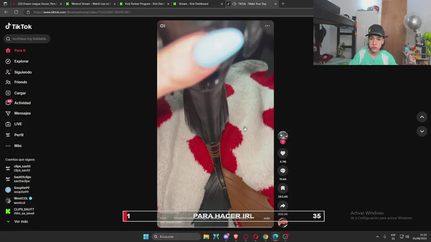The width and height of the screenshot is (431, 242).
Task: Focus the TikTok search field
Action: pos(27,39)
